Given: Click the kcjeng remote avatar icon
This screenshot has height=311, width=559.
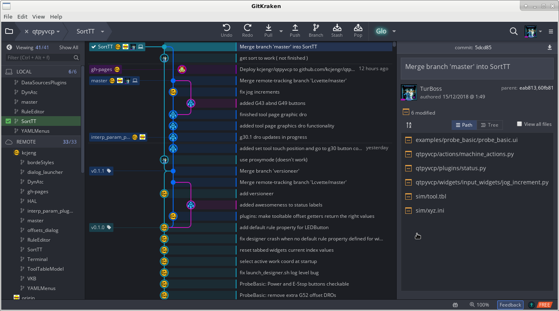Looking at the screenshot, I should tap(17, 153).
